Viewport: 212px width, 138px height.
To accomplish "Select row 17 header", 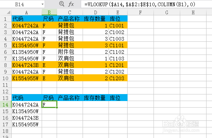I will coord(5,124).
